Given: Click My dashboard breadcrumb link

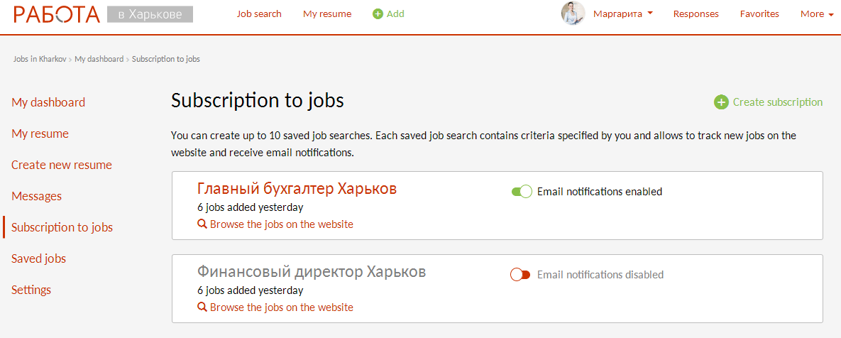Looking at the screenshot, I should tap(99, 59).
